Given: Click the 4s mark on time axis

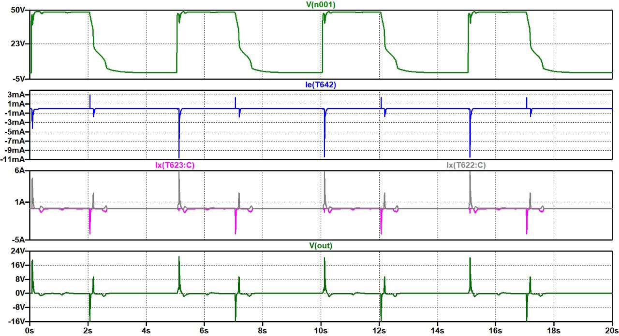Looking at the screenshot, I should (146, 331).
